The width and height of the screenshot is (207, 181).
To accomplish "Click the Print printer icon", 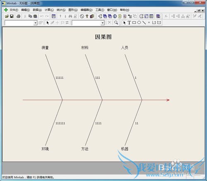I will tap(18, 16).
